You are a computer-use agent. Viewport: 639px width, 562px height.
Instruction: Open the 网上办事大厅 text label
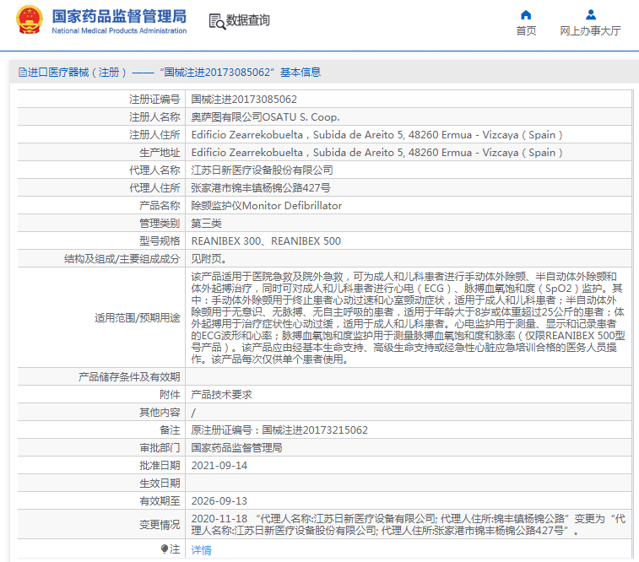(x=591, y=31)
